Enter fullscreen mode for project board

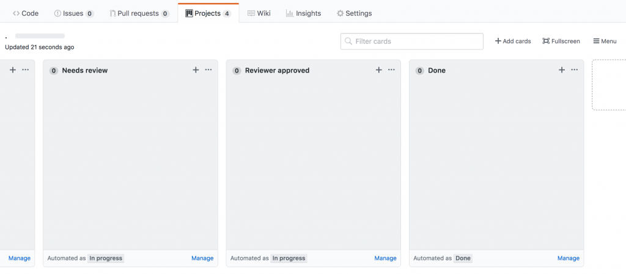(x=561, y=41)
